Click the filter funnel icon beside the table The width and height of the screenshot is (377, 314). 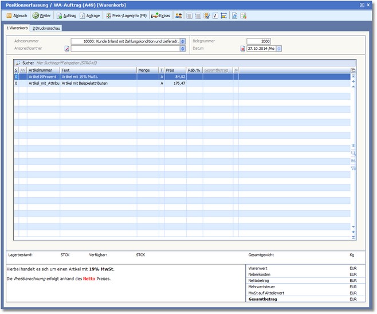353,168
